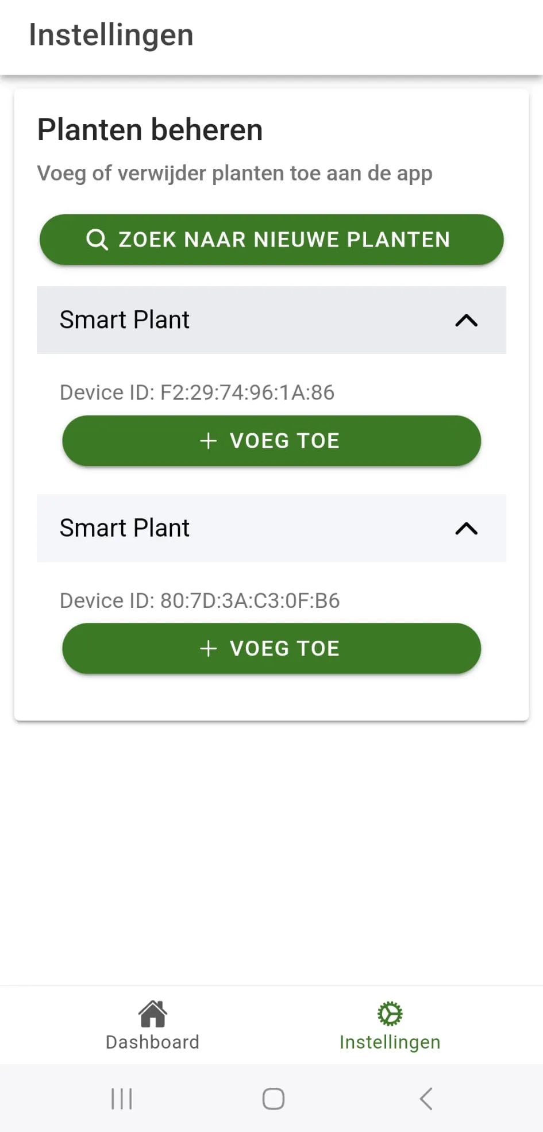This screenshot has width=543, height=1132.
Task: Go back with the Android back arrow
Action: [x=426, y=1099]
